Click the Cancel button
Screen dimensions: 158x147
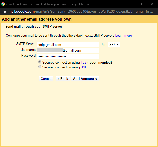pos(46,79)
